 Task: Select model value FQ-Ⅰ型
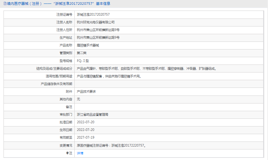[83, 61]
